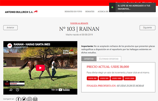Click the favorites added notification

click(132, 7)
